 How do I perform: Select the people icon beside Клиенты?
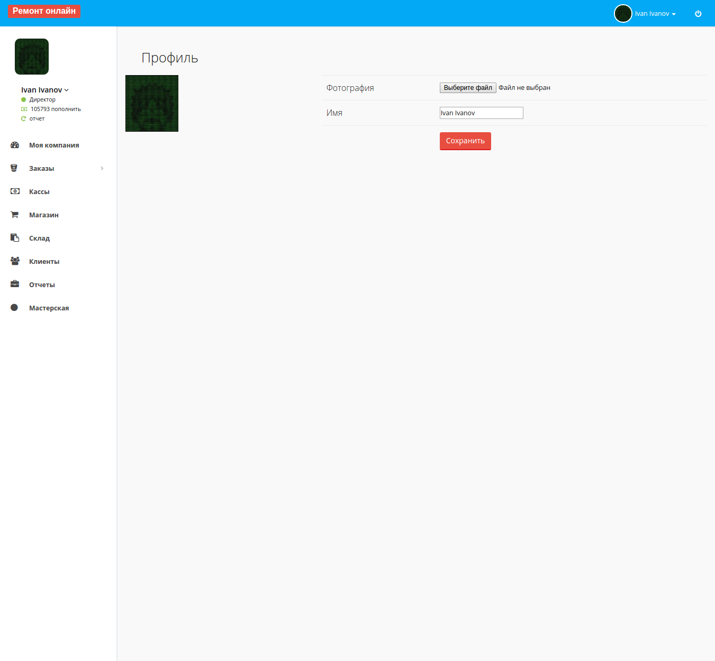tap(15, 261)
